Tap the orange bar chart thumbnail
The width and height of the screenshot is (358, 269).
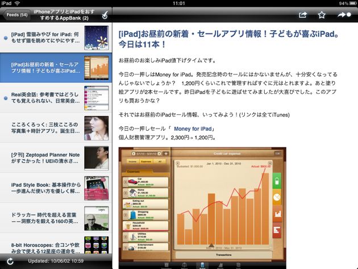pos(97,68)
